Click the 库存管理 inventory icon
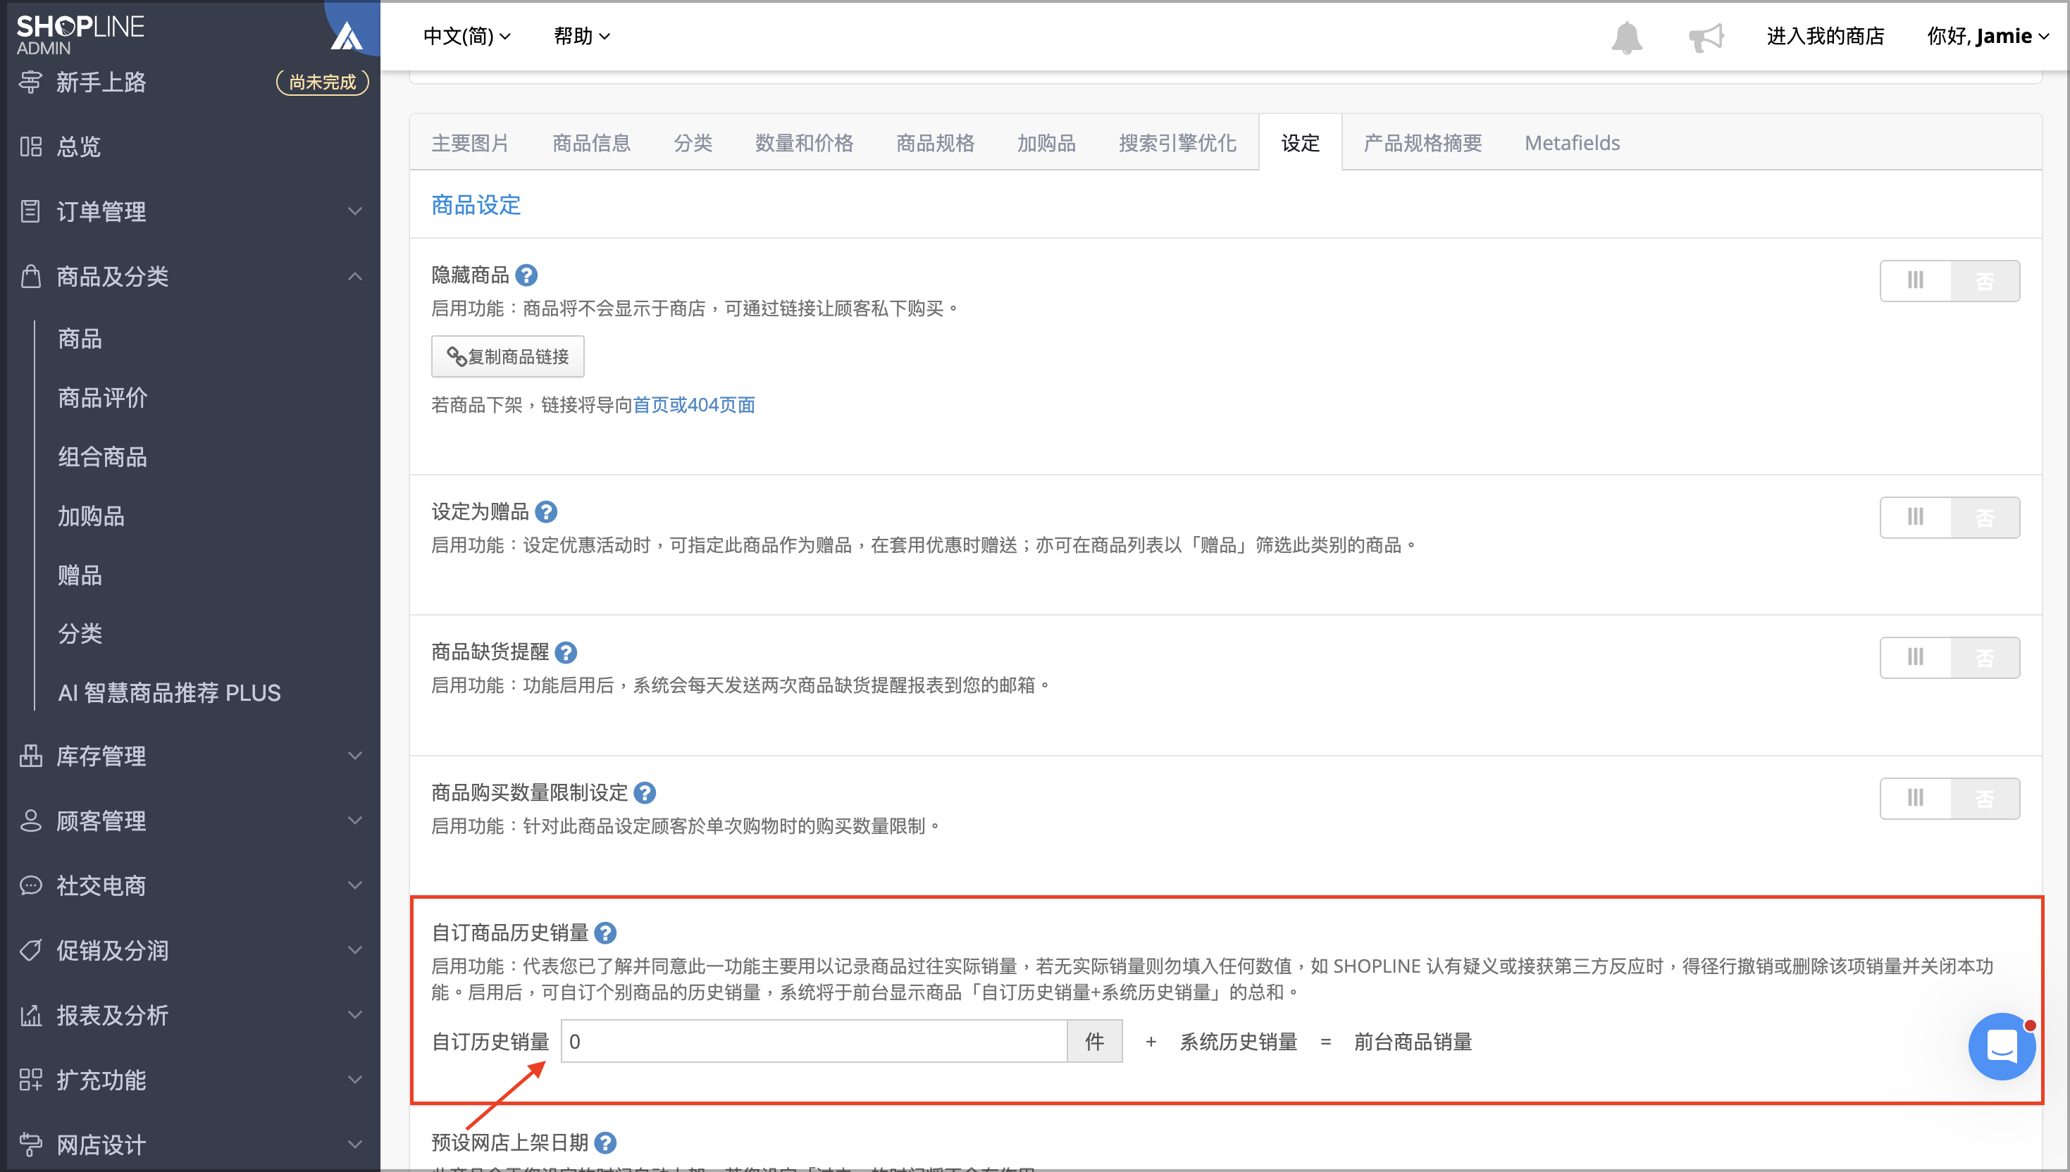Screen dimensions: 2070x1172 30,756
